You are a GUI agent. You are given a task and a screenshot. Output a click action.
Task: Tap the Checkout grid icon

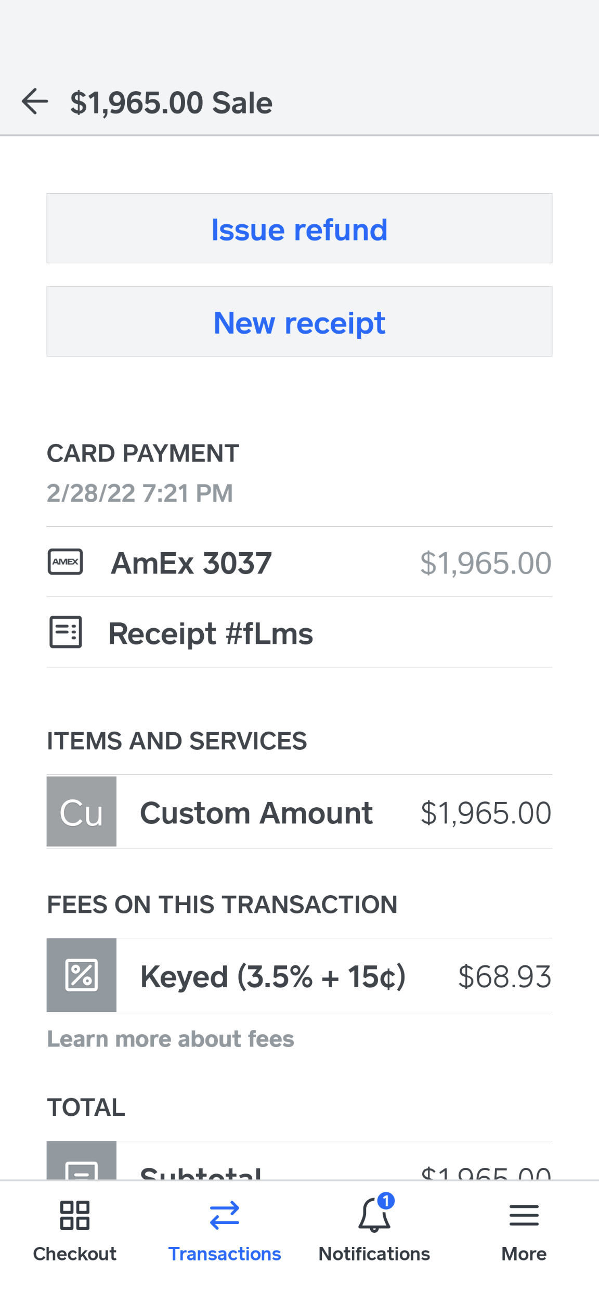point(75,1215)
